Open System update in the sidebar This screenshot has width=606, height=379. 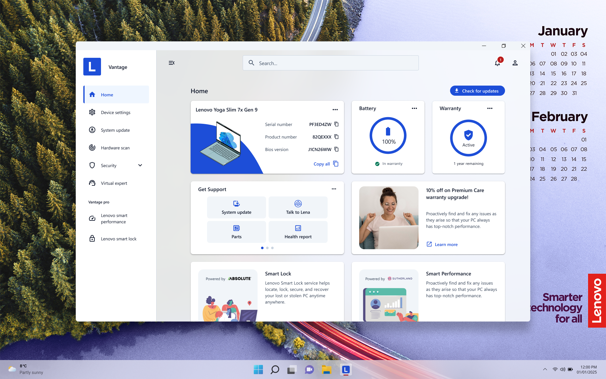[x=116, y=130]
